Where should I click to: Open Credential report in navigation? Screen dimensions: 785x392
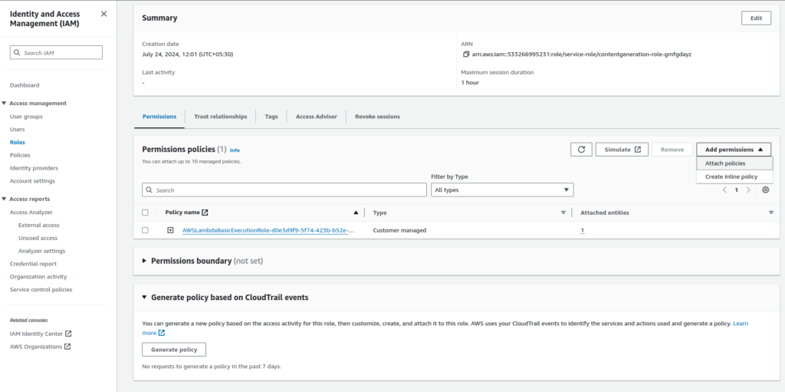click(x=33, y=264)
